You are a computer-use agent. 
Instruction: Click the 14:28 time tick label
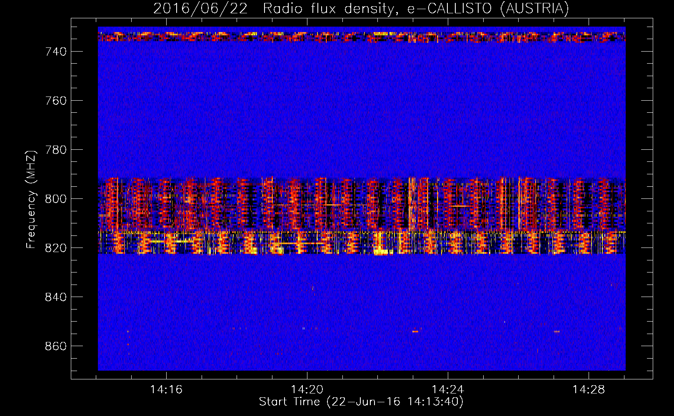coord(589,390)
